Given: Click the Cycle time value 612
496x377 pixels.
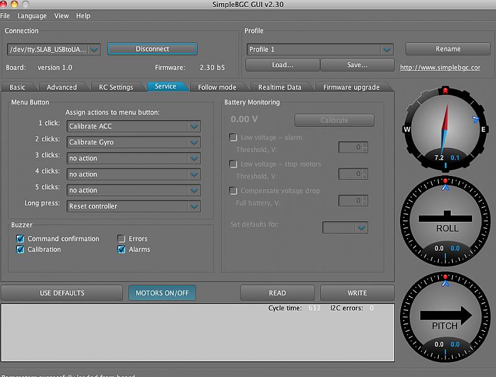Looking at the screenshot, I should [315, 308].
